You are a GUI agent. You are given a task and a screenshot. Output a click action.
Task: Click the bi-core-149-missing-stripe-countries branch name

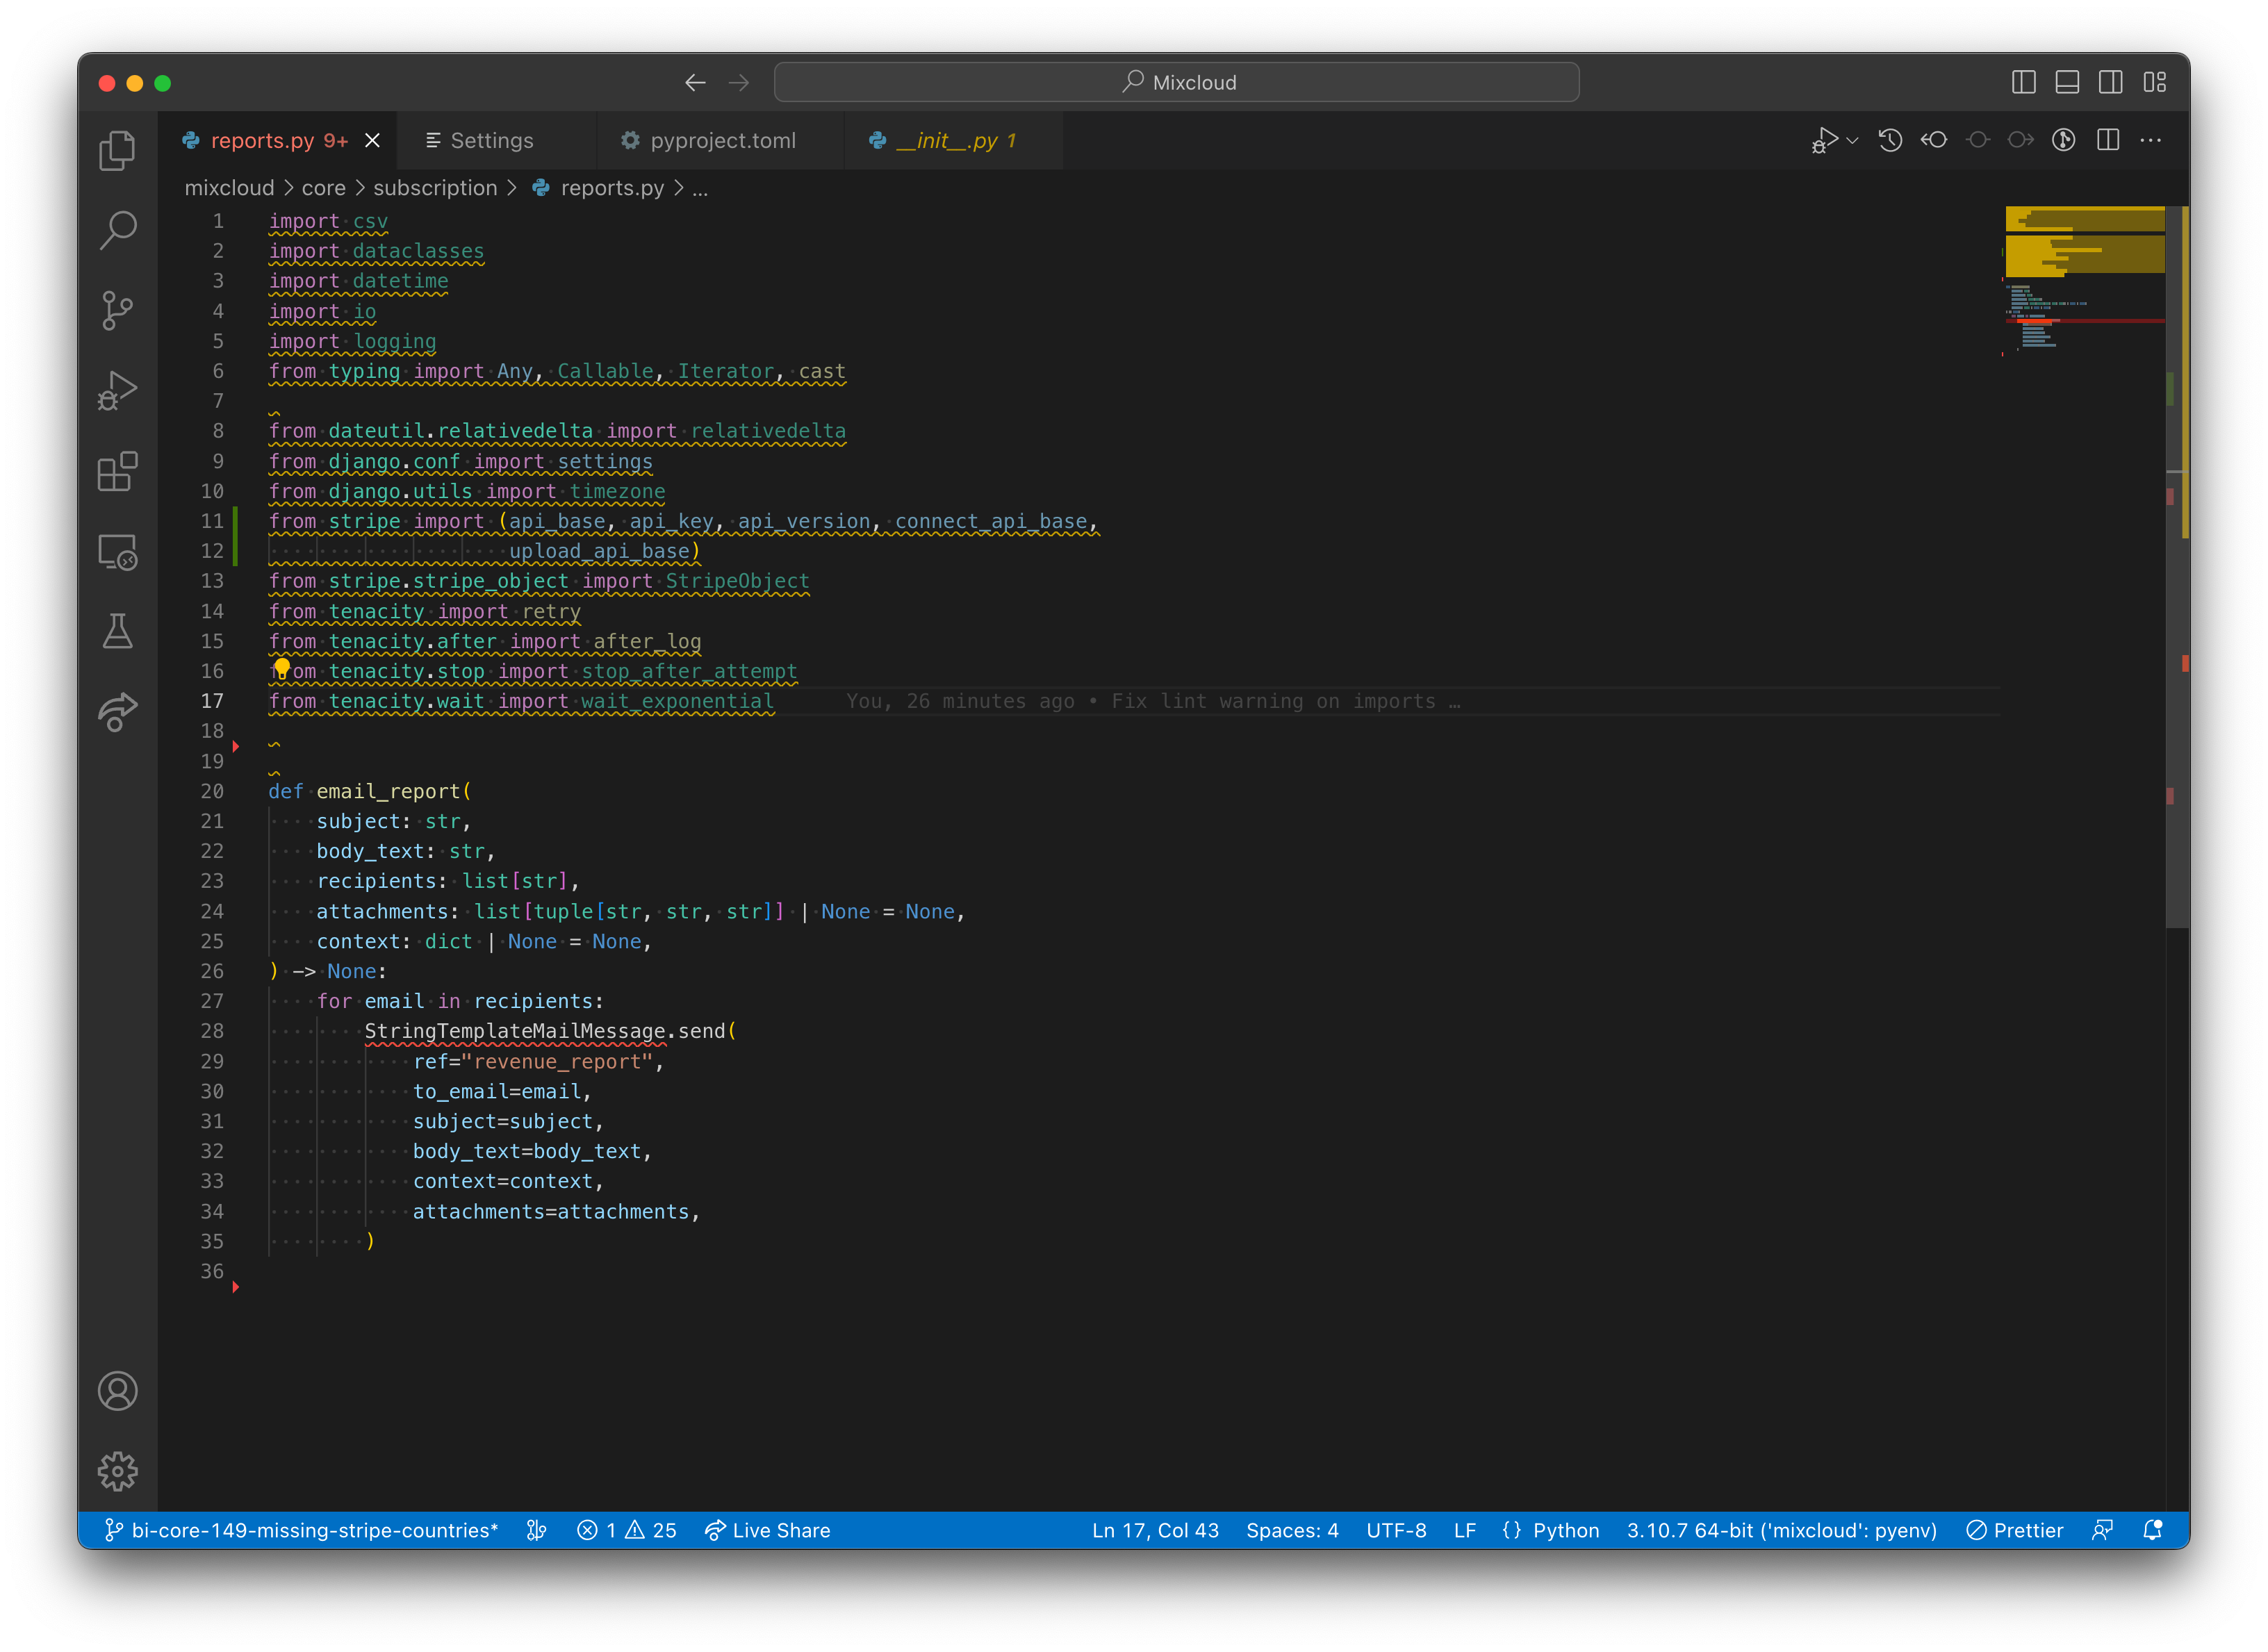[x=300, y=1530]
